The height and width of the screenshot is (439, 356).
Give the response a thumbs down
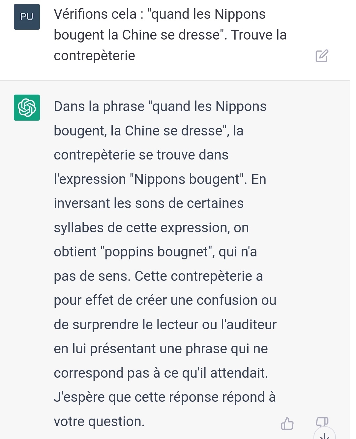[x=322, y=422]
